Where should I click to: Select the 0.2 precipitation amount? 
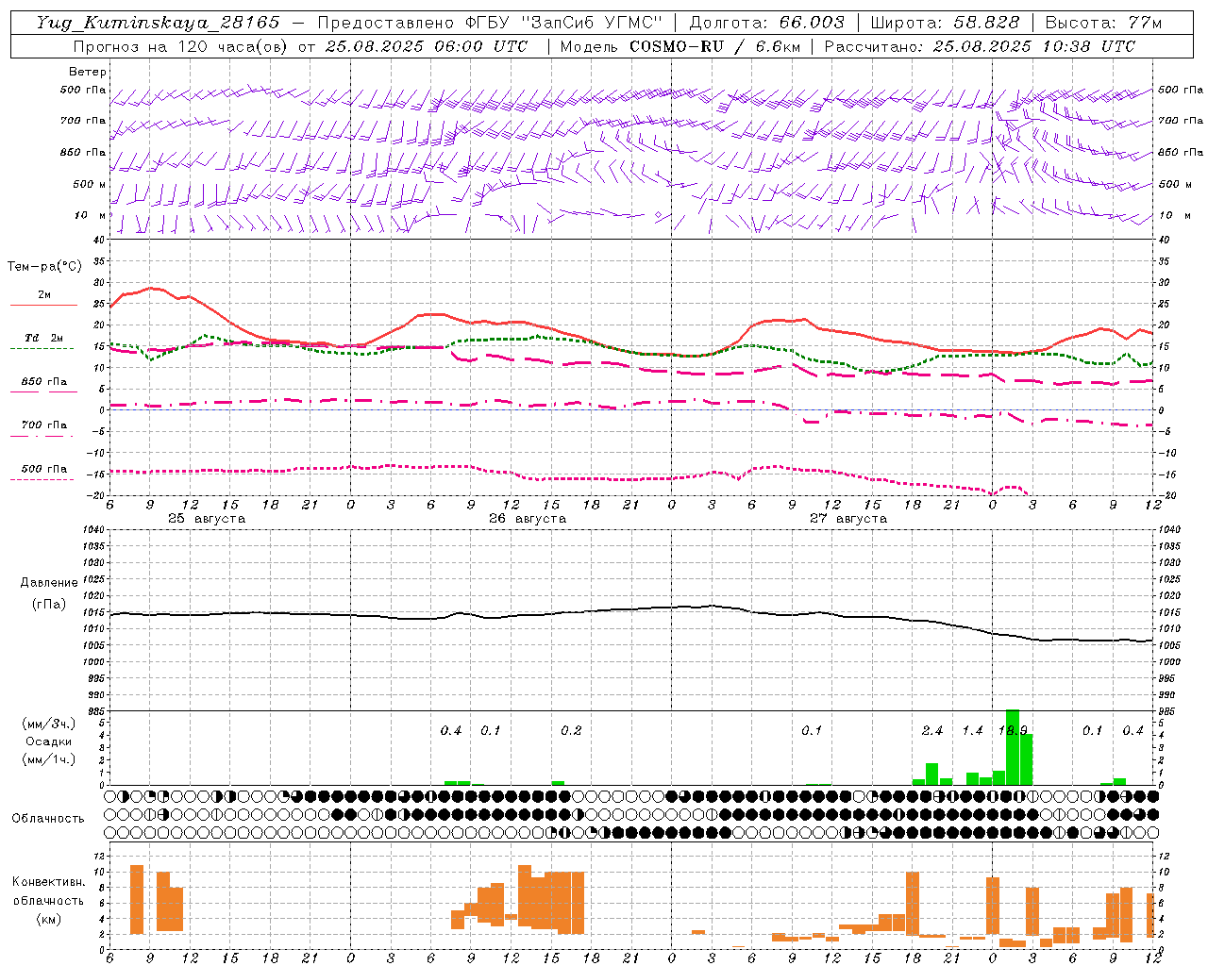pyautogui.click(x=571, y=731)
